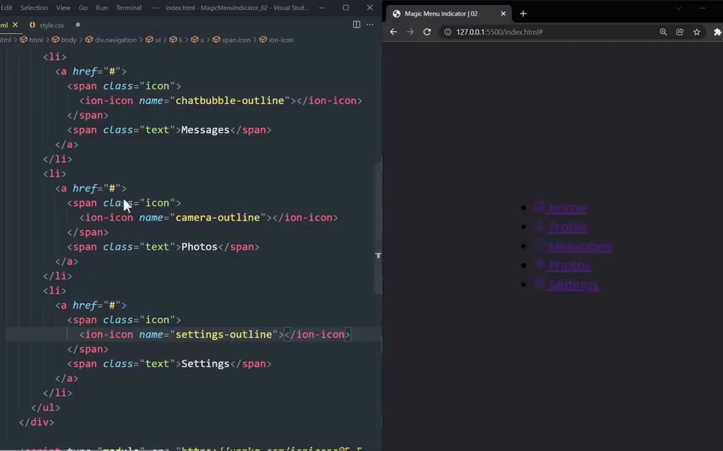Click the Messages text in the code
This screenshot has height=451, width=723.
click(x=205, y=130)
